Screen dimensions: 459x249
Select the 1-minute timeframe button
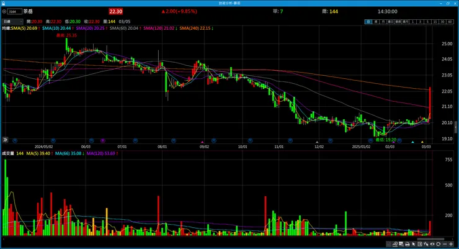[x=412, y=22]
